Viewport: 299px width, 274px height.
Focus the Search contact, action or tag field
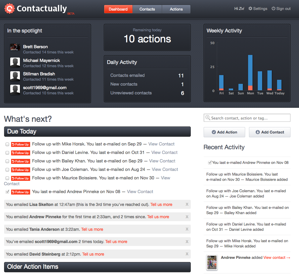click(247, 118)
